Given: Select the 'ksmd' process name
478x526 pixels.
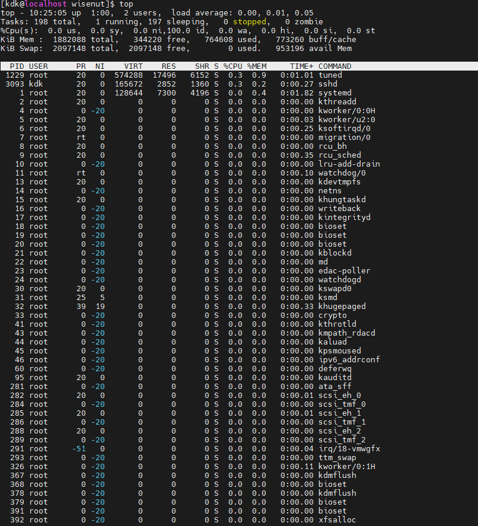Looking at the screenshot, I should [x=328, y=297].
